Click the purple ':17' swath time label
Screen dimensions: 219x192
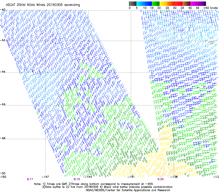[30, 179]
